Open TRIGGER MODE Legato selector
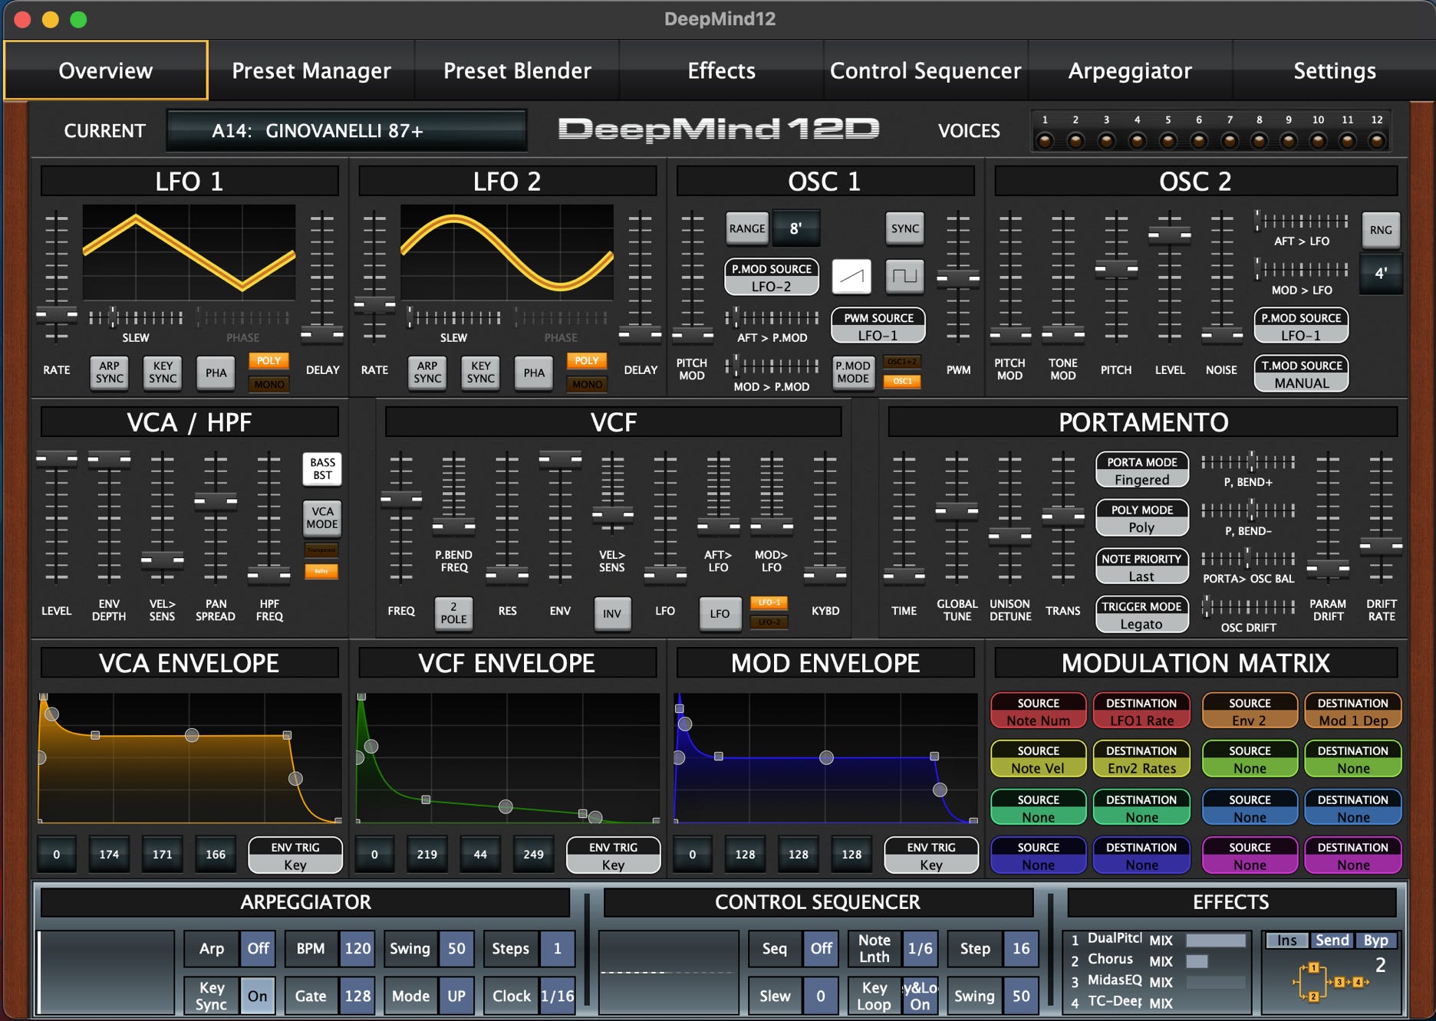1436x1021 pixels. pyautogui.click(x=1142, y=615)
